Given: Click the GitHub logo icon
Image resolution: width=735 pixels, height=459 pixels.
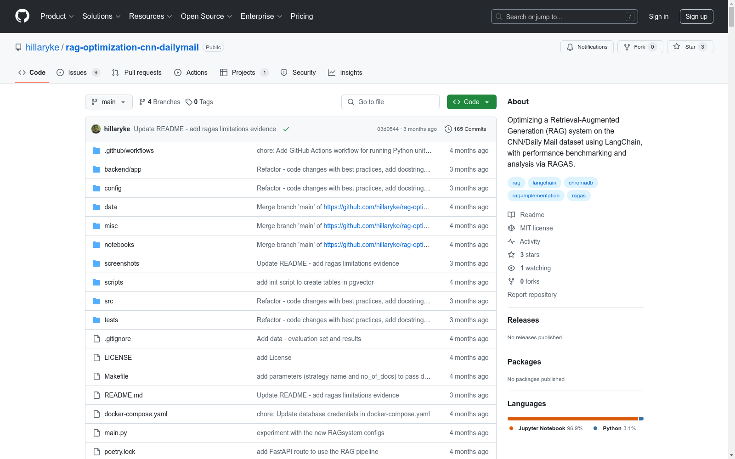Looking at the screenshot, I should (x=22, y=16).
